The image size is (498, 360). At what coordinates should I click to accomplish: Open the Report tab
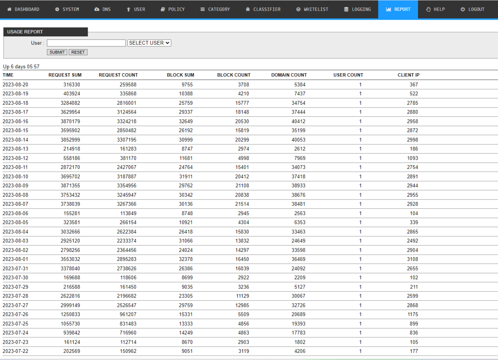tap(398, 9)
